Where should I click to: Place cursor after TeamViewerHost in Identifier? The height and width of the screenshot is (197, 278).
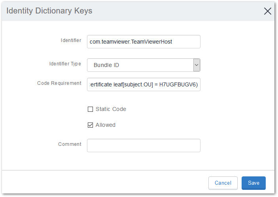pos(172,42)
